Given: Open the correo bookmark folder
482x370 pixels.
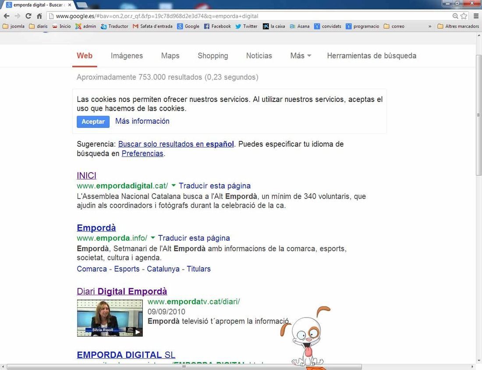Looking at the screenshot, I should (x=394, y=26).
